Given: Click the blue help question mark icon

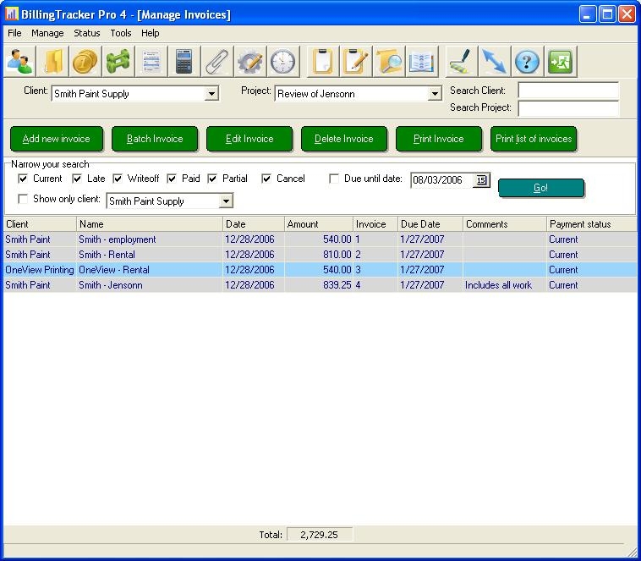Looking at the screenshot, I should [527, 62].
